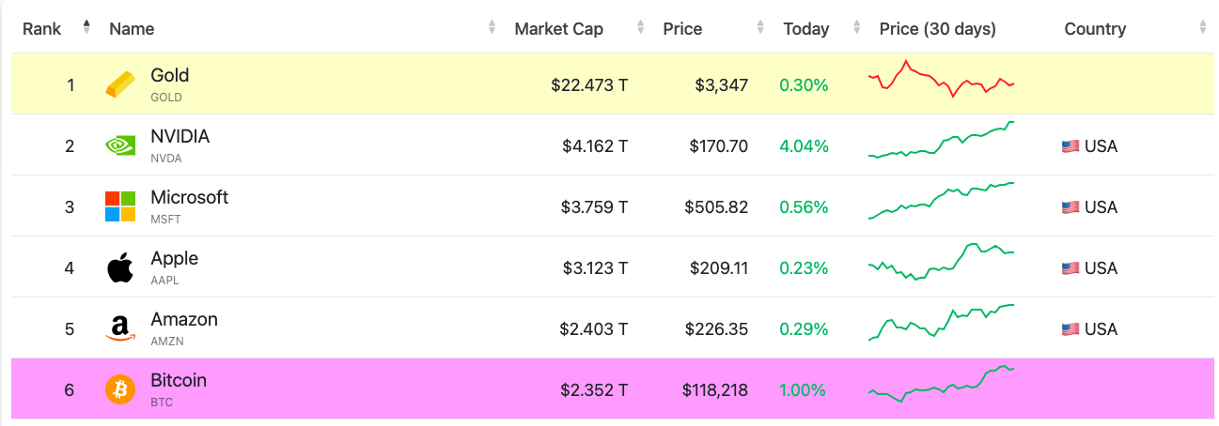Image resolution: width=1219 pixels, height=426 pixels.
Task: Click the $4.162 T market cap value
Action: [x=595, y=146]
